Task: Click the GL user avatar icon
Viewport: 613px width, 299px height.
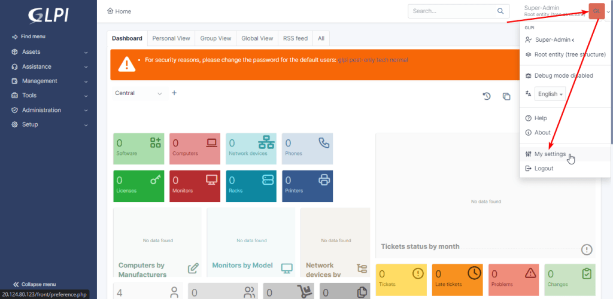Action: tap(597, 11)
